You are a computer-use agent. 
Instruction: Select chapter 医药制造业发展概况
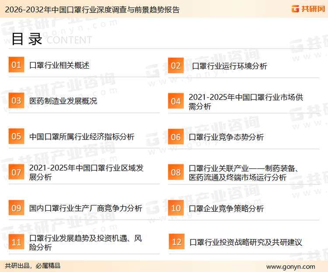63,101
